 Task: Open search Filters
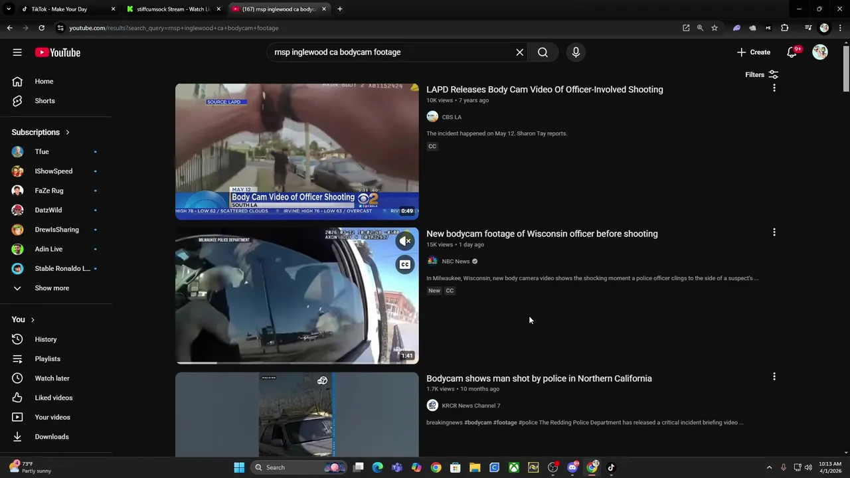(x=762, y=75)
